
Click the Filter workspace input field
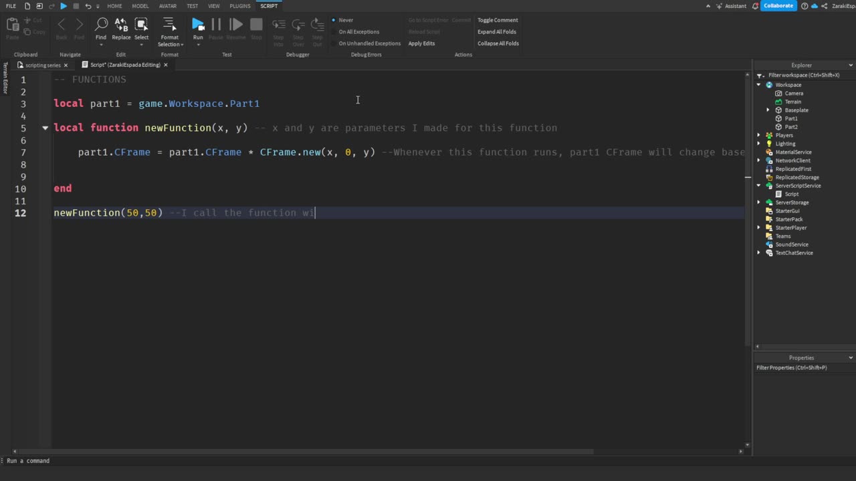809,75
